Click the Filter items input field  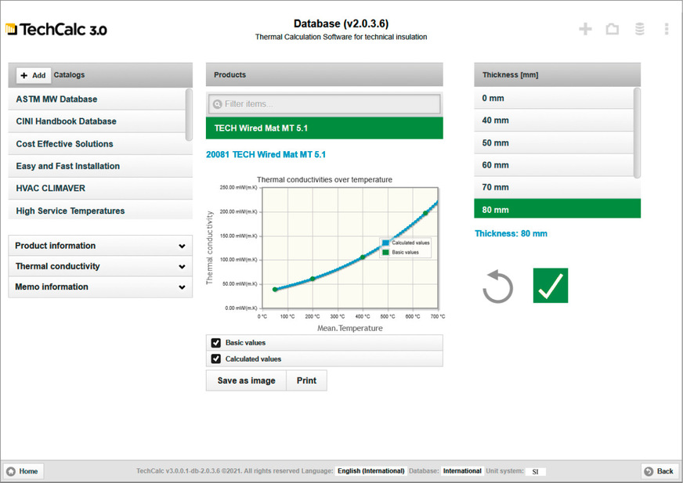(324, 104)
